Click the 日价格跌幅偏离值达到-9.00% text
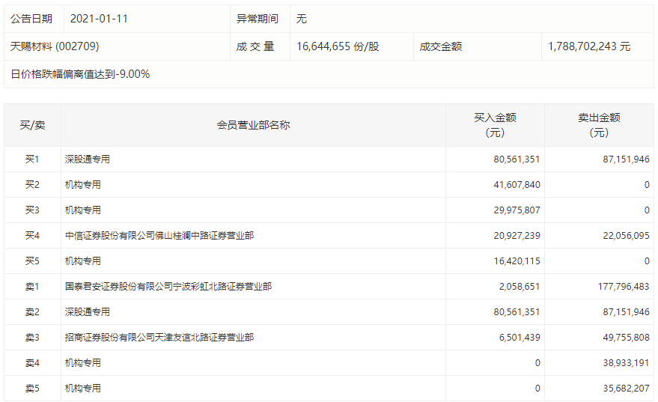The width and height of the screenshot is (658, 402). pos(80,74)
